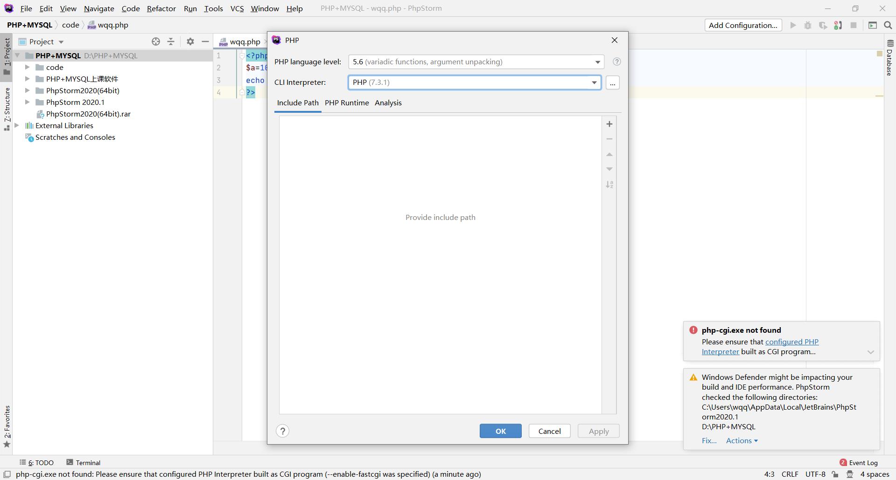Open the Refactor menu
Screen dimensions: 896x480
pos(161,8)
